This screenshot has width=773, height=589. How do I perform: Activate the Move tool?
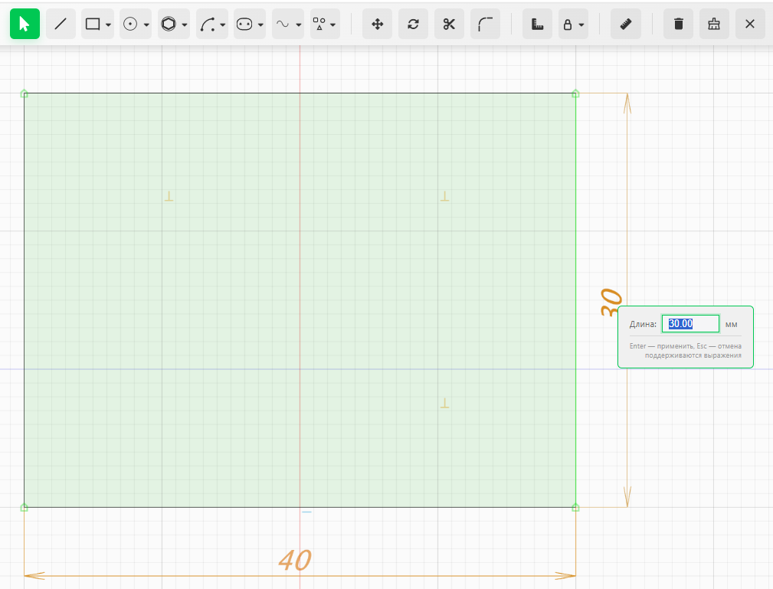click(x=378, y=24)
